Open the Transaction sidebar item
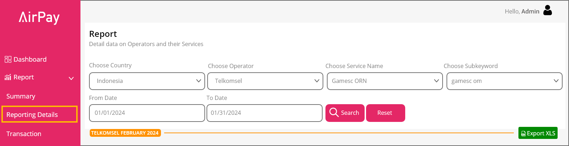This screenshot has height=146, width=569. 24,134
